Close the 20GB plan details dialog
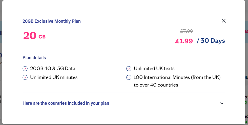The height and width of the screenshot is (125, 248). 224,20
